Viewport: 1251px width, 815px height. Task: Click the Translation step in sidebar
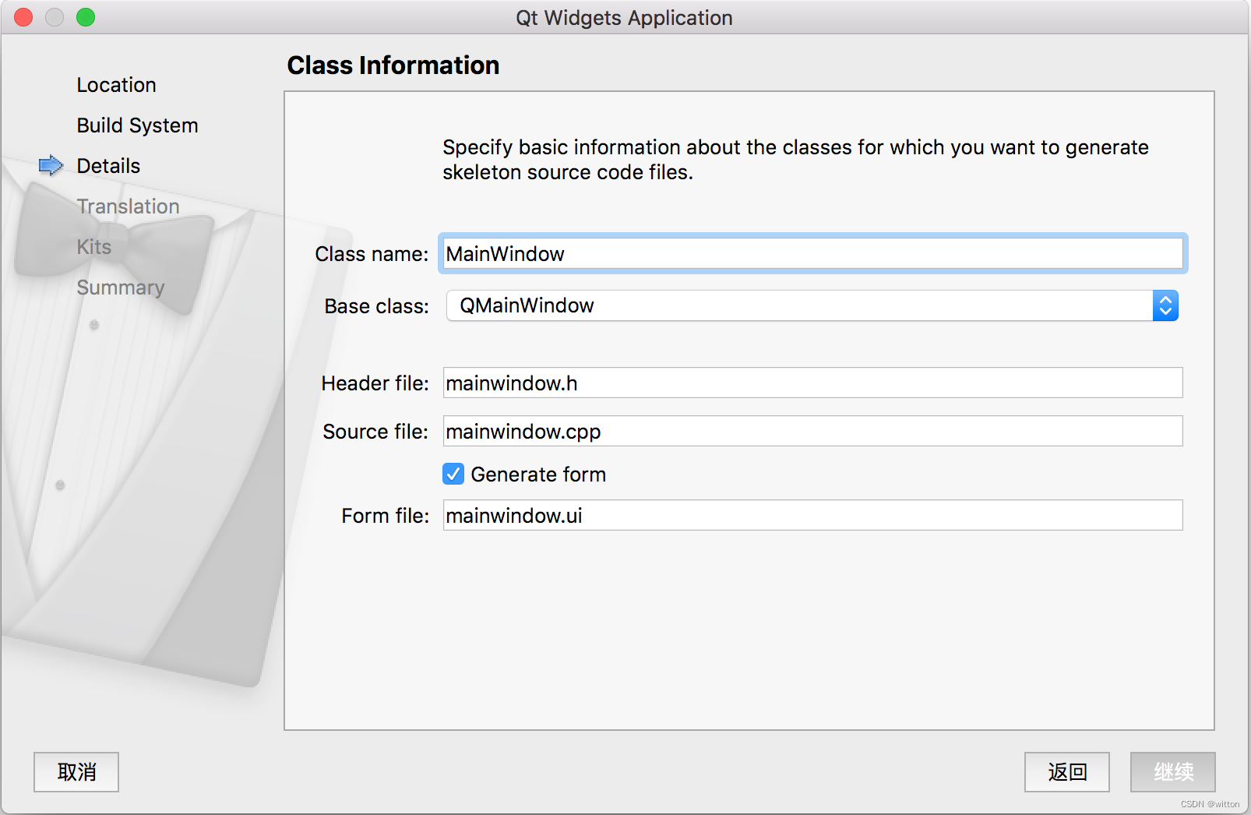128,206
